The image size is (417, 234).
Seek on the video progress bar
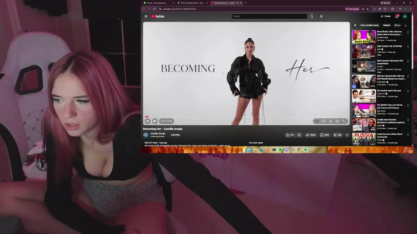(x=246, y=117)
